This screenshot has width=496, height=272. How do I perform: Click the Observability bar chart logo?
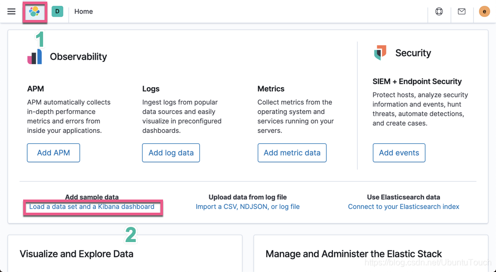[x=35, y=57]
